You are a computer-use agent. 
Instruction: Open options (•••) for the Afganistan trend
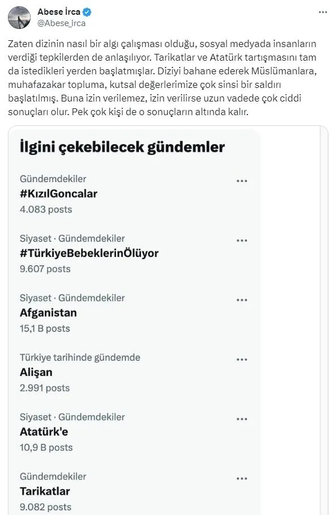click(x=242, y=299)
